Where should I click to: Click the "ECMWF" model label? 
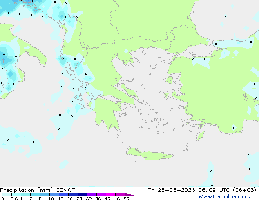(66, 190)
